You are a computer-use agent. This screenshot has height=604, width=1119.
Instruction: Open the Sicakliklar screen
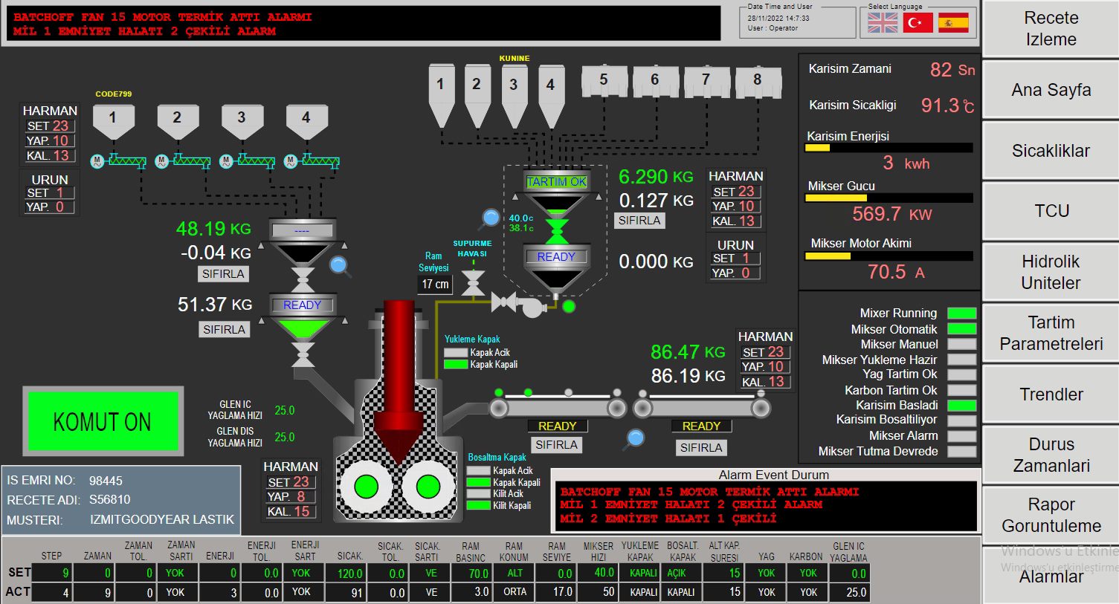(x=1051, y=151)
